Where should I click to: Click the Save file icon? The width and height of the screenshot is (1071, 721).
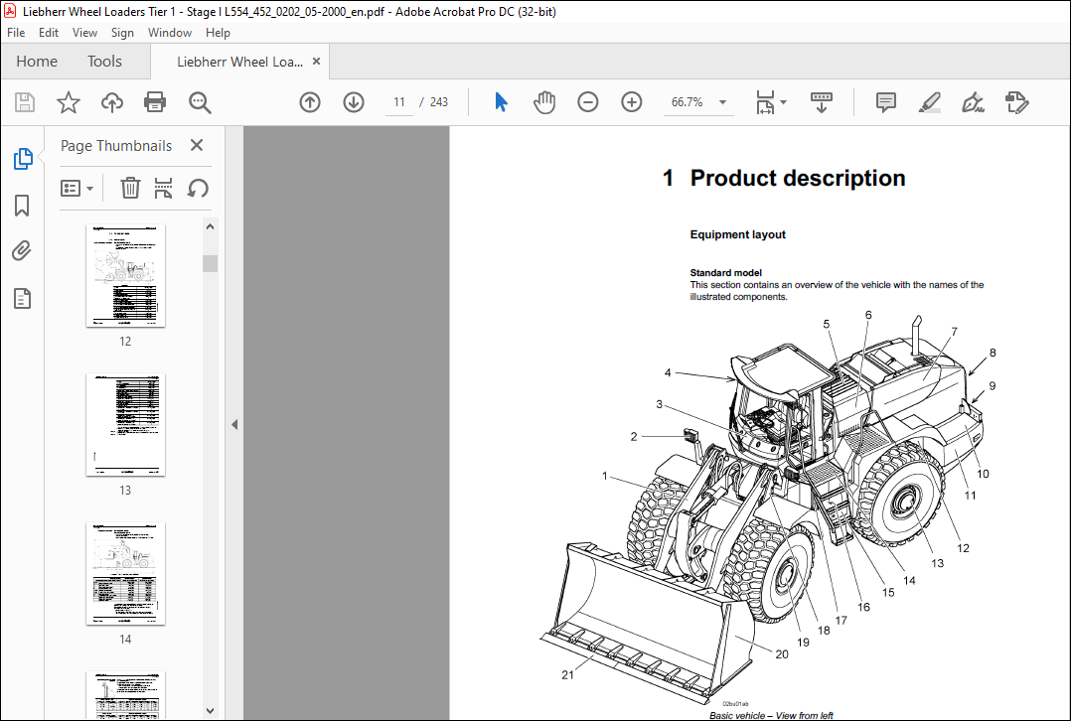[x=25, y=102]
